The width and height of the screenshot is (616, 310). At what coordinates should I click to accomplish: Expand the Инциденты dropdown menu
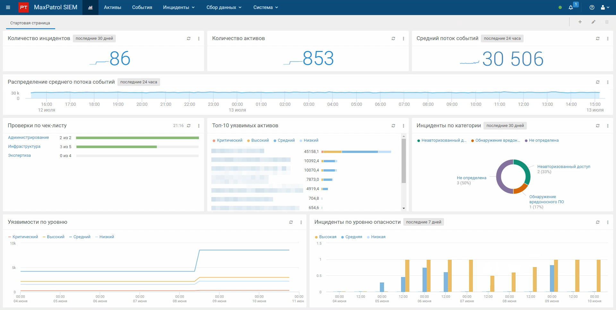179,7
